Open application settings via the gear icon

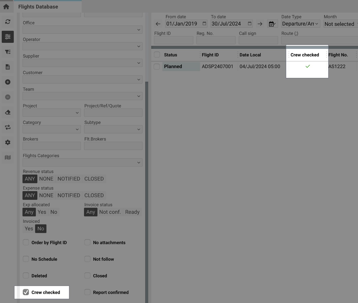click(x=8, y=142)
